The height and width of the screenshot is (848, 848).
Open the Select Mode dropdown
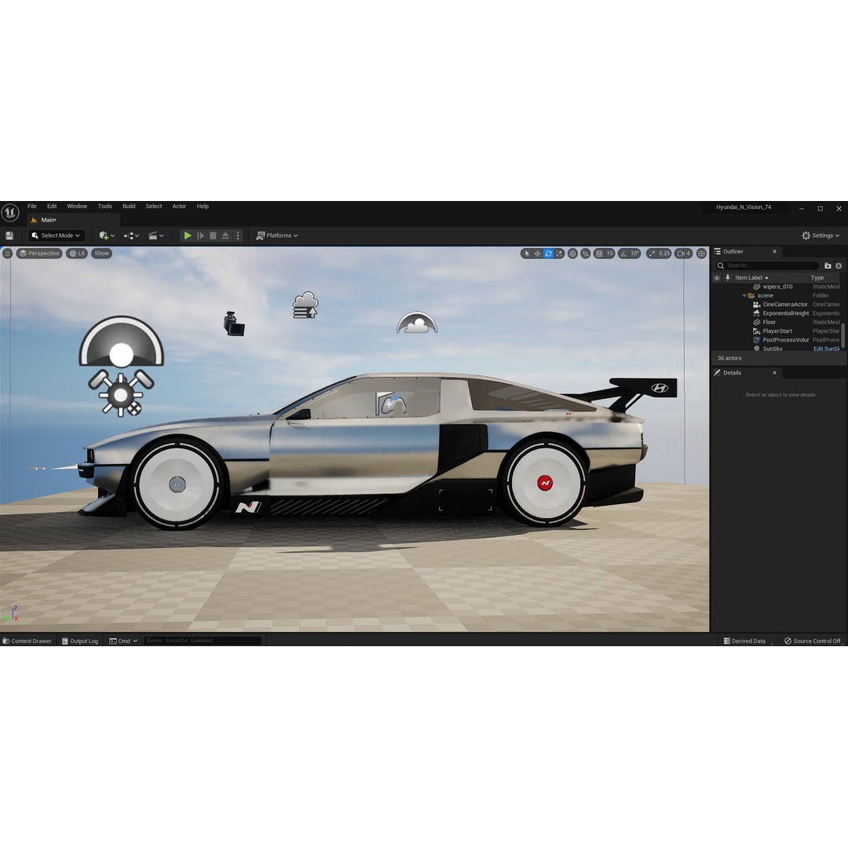tap(56, 236)
